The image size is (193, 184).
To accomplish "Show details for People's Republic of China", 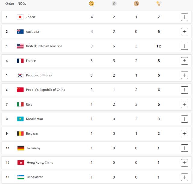I will (x=184, y=90).
